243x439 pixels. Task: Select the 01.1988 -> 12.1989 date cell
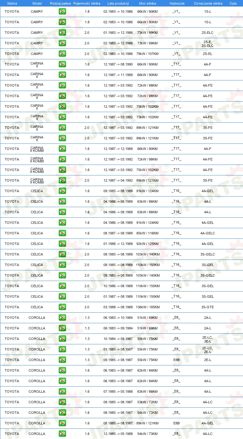[118, 244]
